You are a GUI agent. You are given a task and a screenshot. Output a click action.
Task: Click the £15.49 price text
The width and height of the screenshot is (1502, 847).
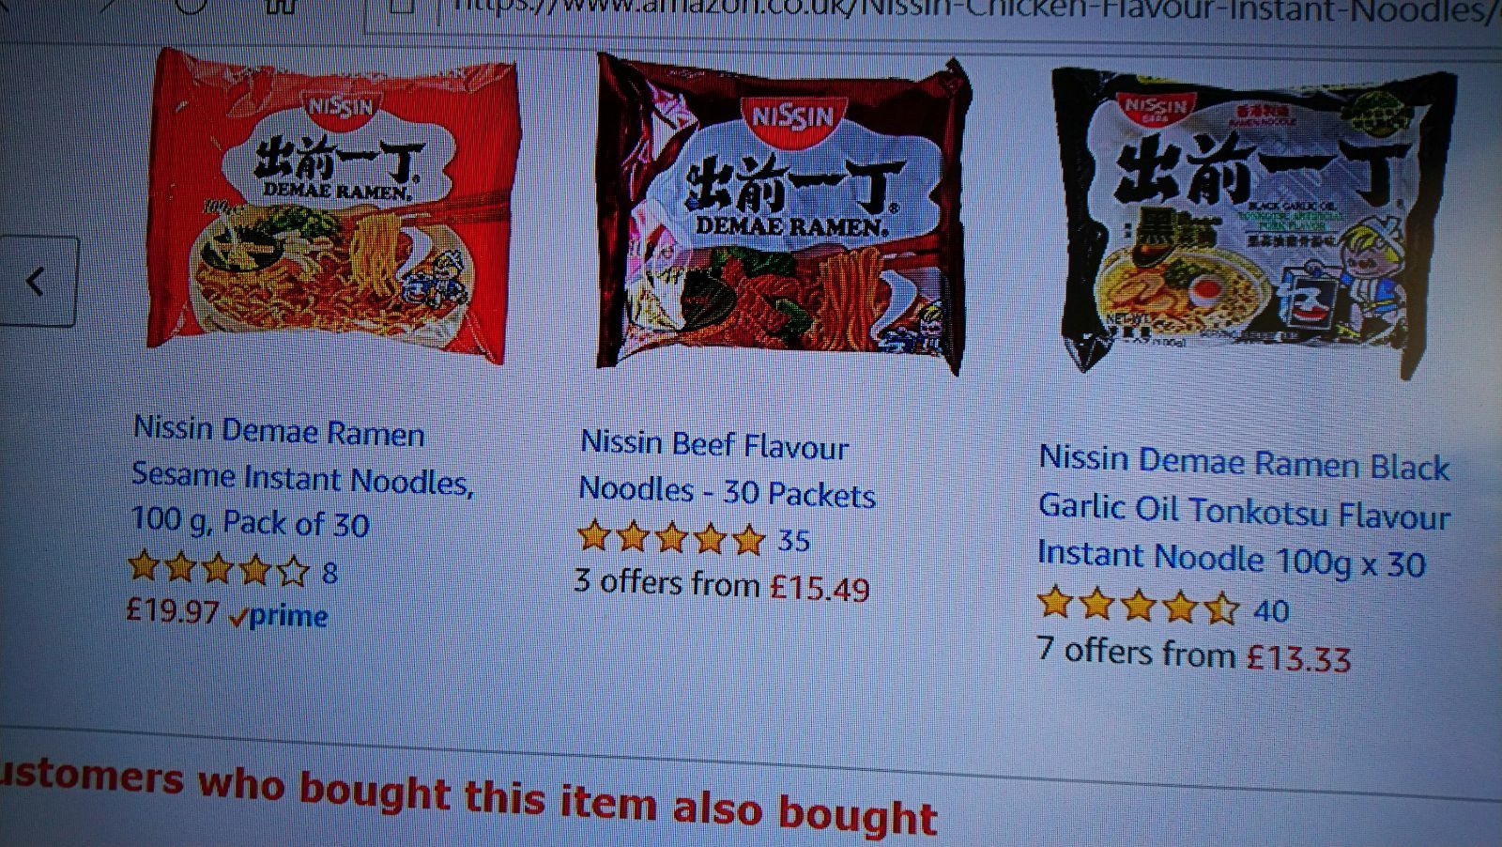(820, 588)
